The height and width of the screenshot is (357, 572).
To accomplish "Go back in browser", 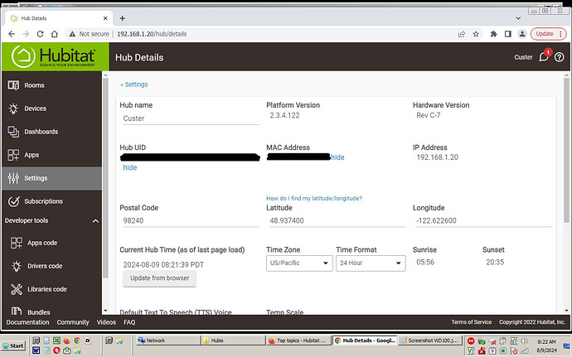I will point(12,34).
